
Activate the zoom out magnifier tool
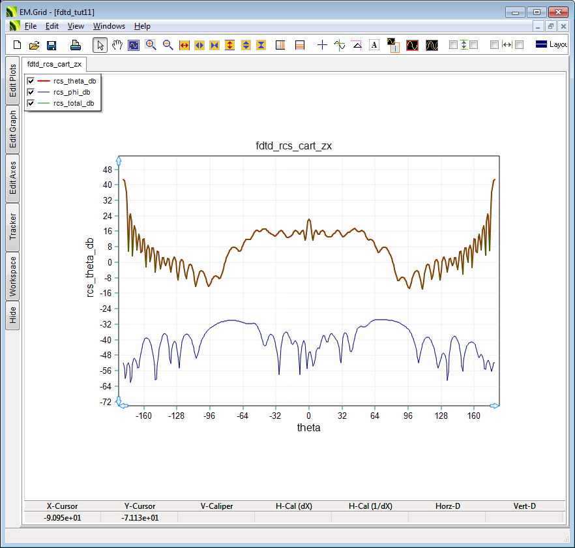(x=168, y=45)
